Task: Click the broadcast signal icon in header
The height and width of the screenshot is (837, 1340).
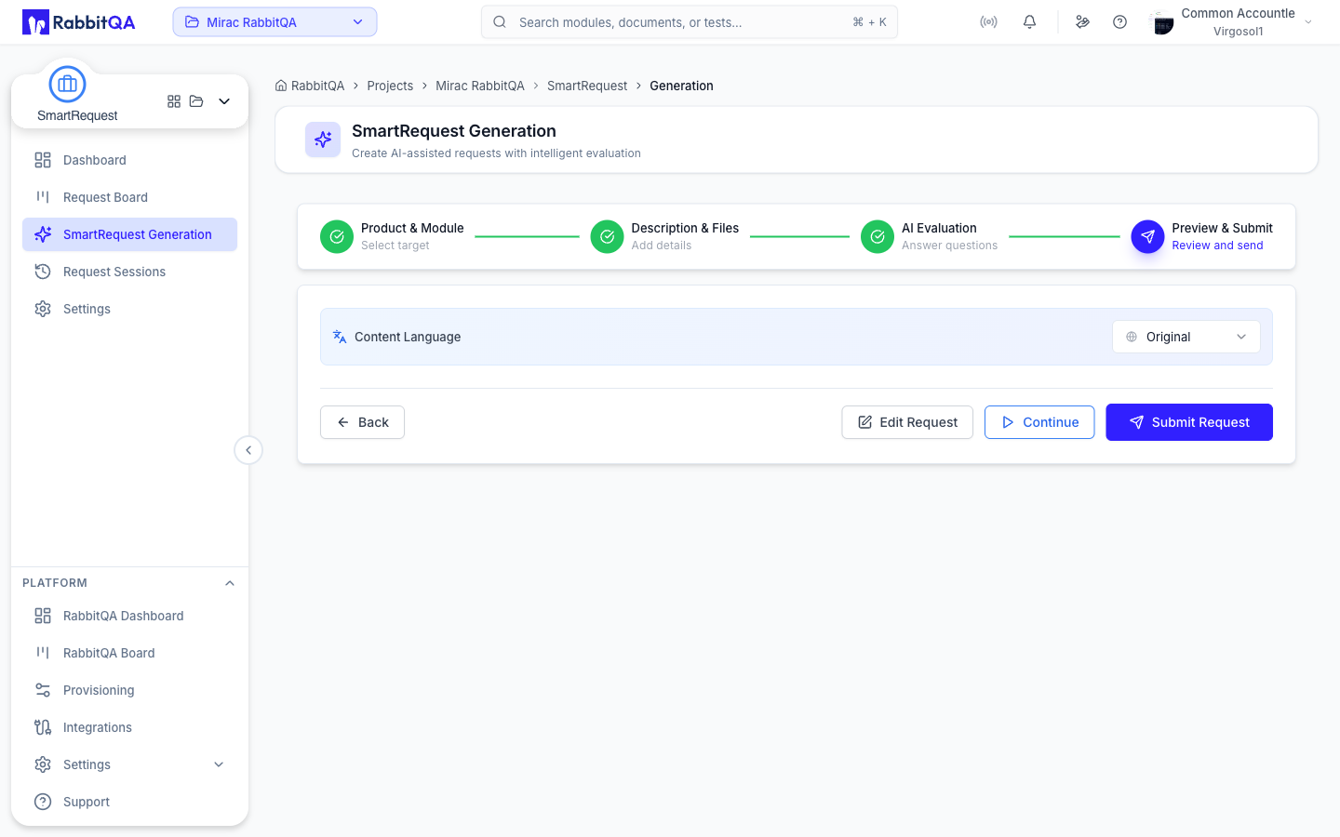Action: [988, 22]
